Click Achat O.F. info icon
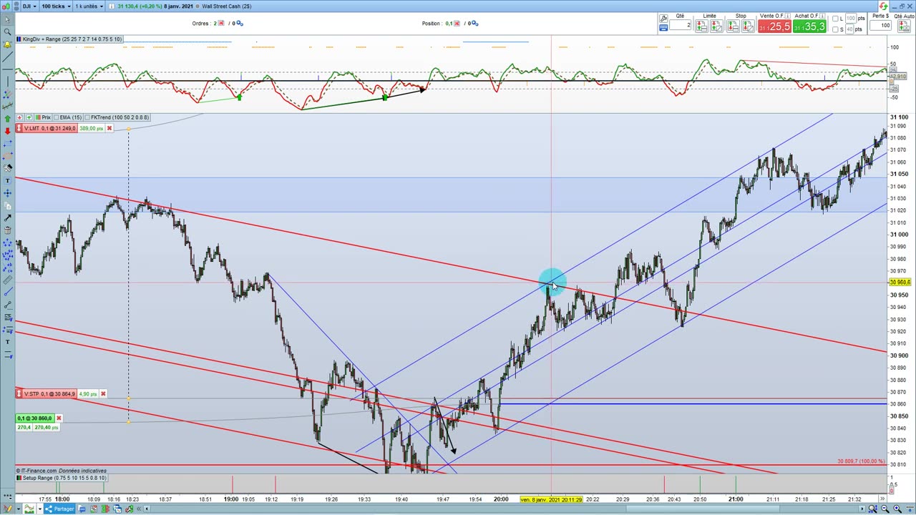Viewport: 916px width, 515px height. [x=822, y=16]
